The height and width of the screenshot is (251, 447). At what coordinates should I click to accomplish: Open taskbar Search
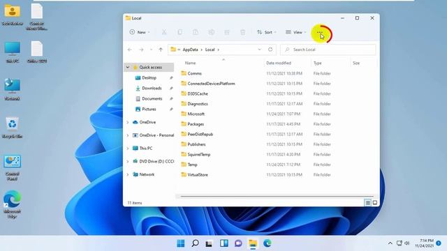196,243
